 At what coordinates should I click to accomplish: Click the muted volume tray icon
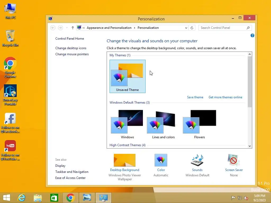[246, 198]
